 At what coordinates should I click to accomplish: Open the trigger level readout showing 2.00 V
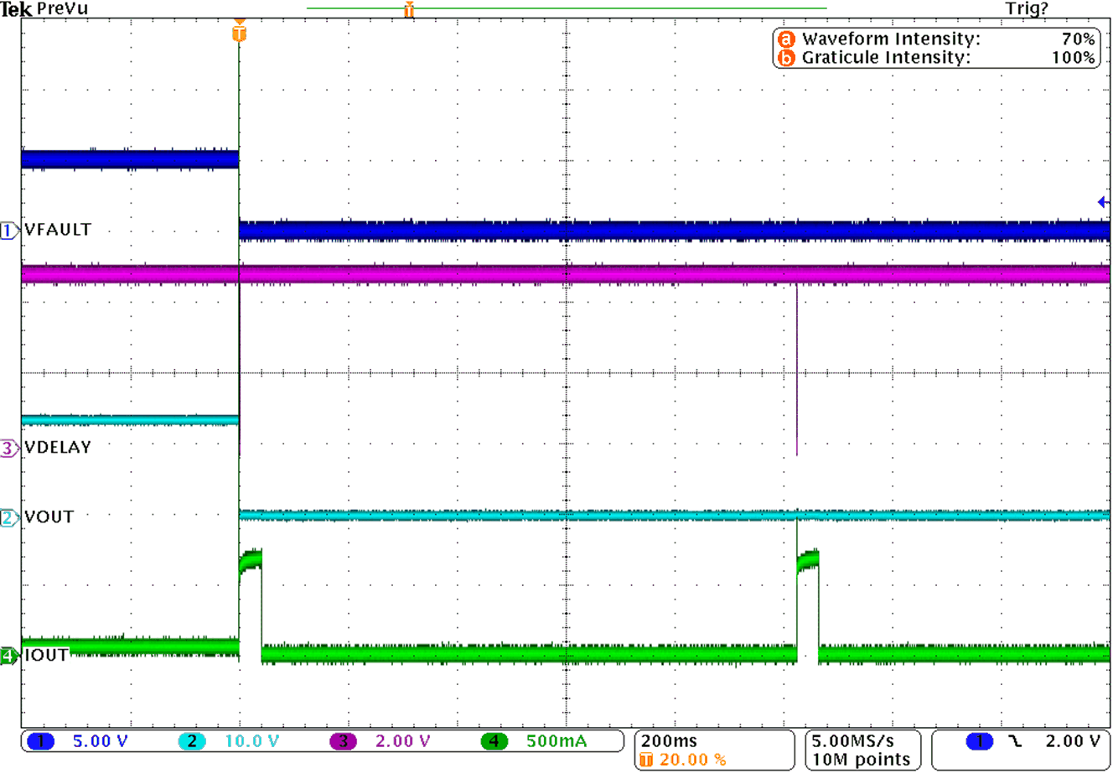pyautogui.click(x=1073, y=741)
